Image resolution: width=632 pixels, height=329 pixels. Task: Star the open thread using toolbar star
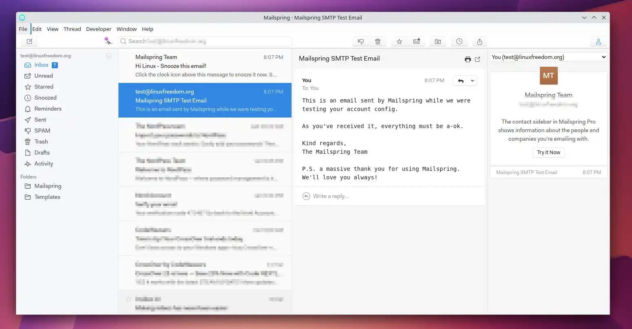tap(399, 41)
